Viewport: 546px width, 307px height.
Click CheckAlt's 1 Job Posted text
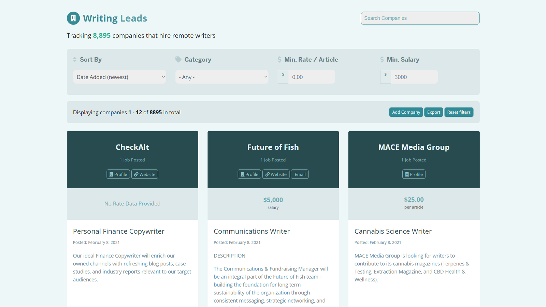click(x=132, y=160)
